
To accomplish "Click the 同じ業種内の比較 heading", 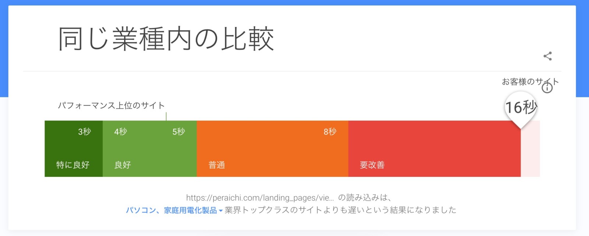I will [x=166, y=39].
